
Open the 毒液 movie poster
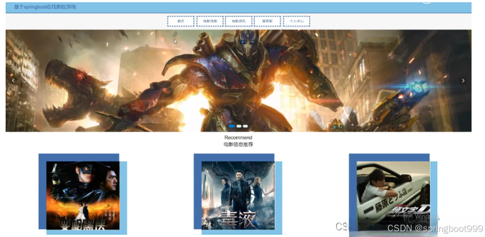[x=238, y=196]
